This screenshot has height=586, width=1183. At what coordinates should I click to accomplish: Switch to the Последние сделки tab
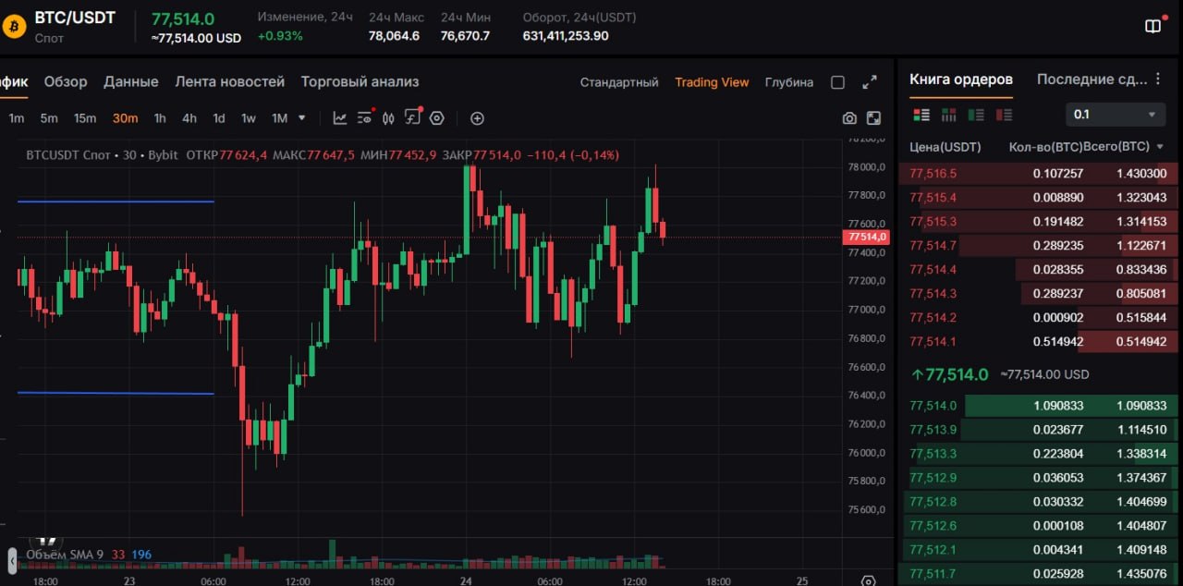[1092, 79]
